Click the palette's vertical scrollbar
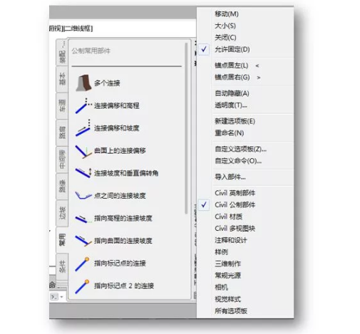Viewport: 360px width, 334px height. tap(186, 128)
